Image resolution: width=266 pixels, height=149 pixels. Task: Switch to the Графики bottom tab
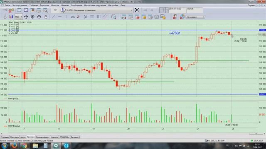(x=31, y=137)
